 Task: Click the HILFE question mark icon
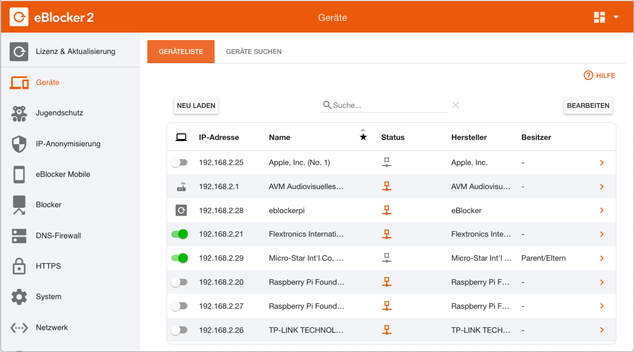(x=588, y=76)
